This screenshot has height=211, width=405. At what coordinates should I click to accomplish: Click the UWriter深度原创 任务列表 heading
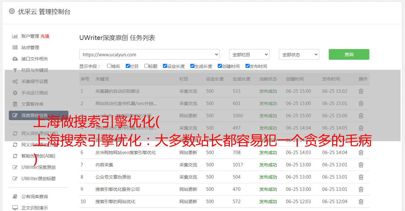pyautogui.click(x=117, y=38)
